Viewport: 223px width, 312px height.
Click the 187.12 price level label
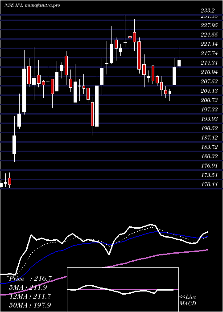pos(209,138)
